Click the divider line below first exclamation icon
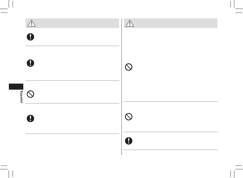The height and width of the screenshot is (178, 243). [72, 46]
